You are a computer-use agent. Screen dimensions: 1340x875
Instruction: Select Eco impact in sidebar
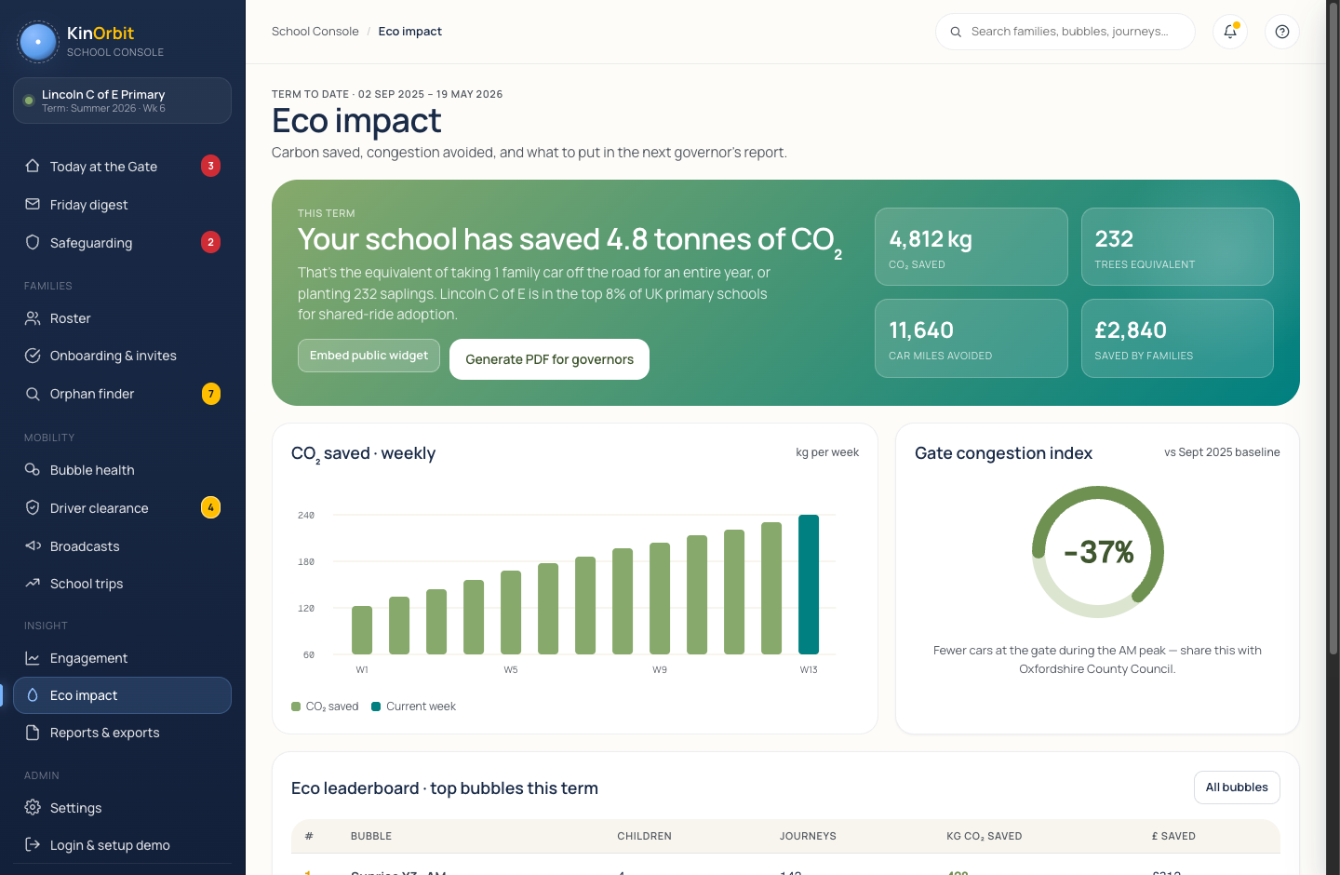(x=122, y=695)
